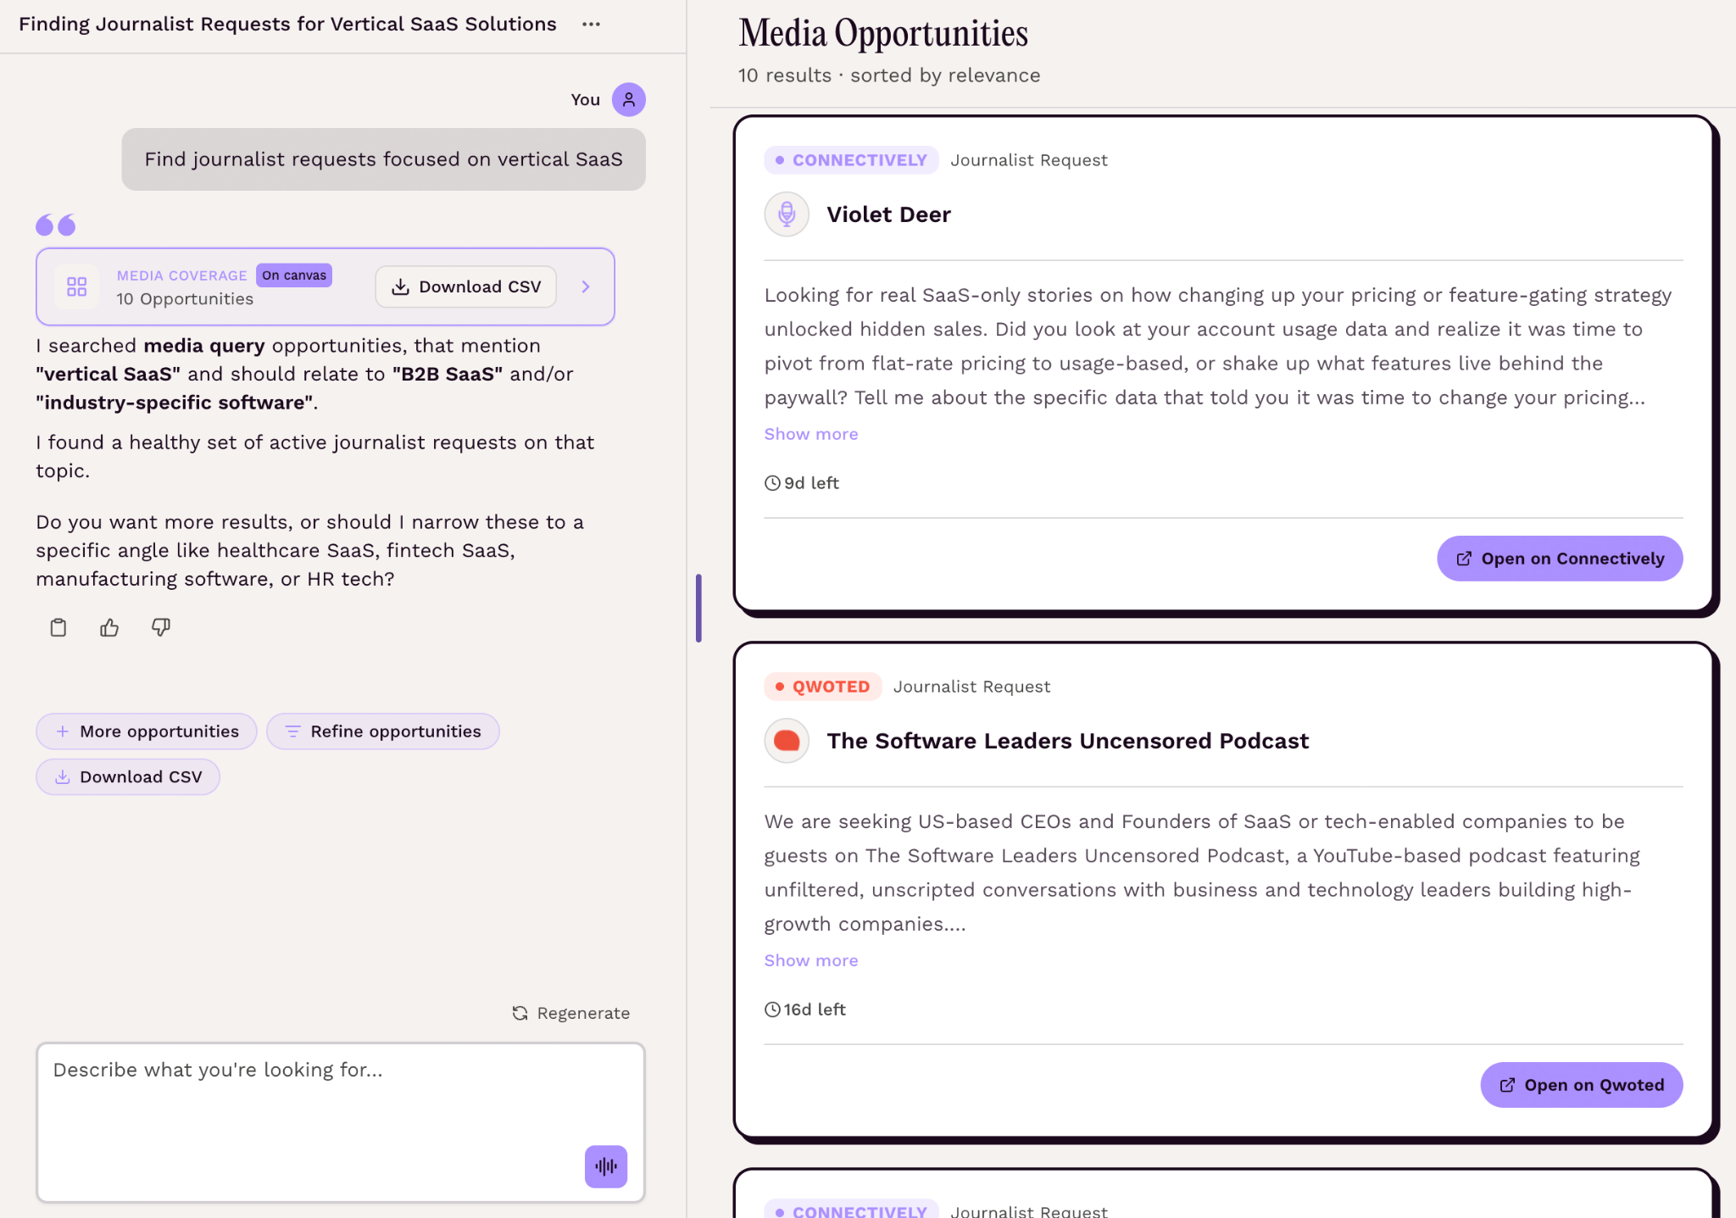Click the '10 Opportunities' label
The image size is (1736, 1218).
(x=185, y=299)
